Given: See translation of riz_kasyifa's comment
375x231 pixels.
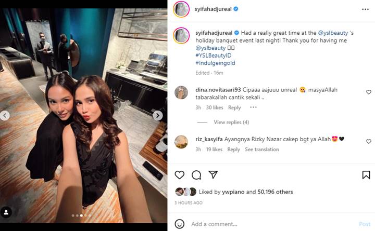Looking at the screenshot, I should 262,150.
